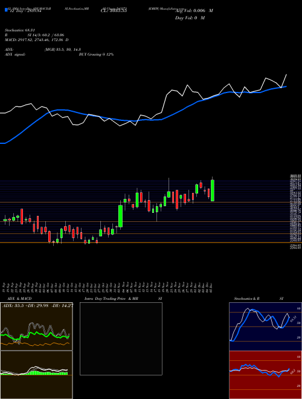302x399 pixels.
Task: Click the Avg Vol 0.006 M value
Action: point(194,11)
